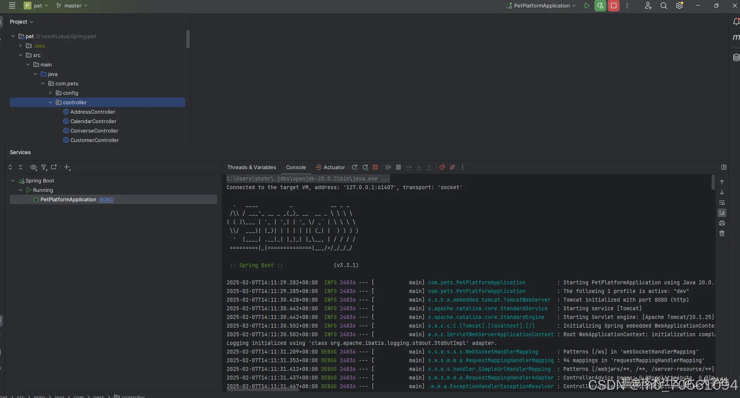Image resolution: width=740 pixels, height=398 pixels.
Task: Select the AddressController class file
Action: pyautogui.click(x=92, y=112)
